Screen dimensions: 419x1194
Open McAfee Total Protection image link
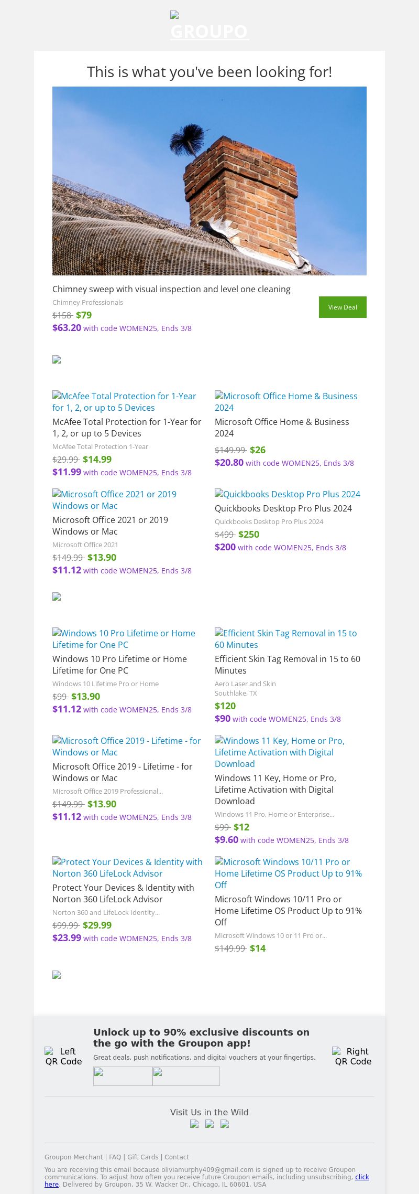pyautogui.click(x=124, y=402)
